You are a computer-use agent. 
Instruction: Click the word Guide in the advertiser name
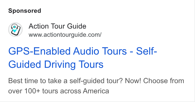77,26
